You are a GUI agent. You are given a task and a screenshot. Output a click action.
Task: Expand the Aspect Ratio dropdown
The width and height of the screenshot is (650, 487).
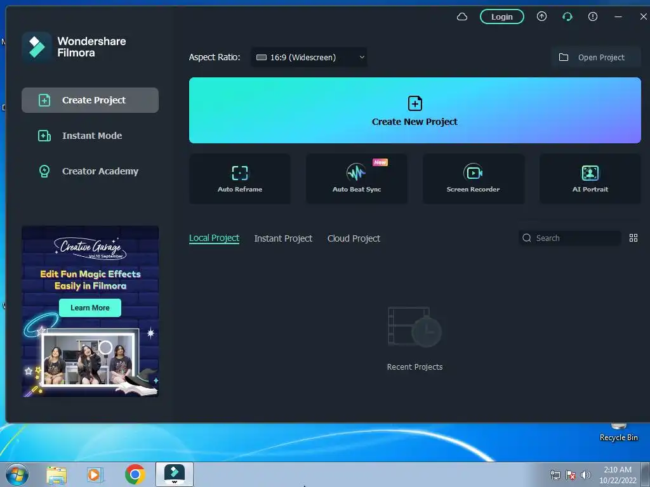coord(309,57)
